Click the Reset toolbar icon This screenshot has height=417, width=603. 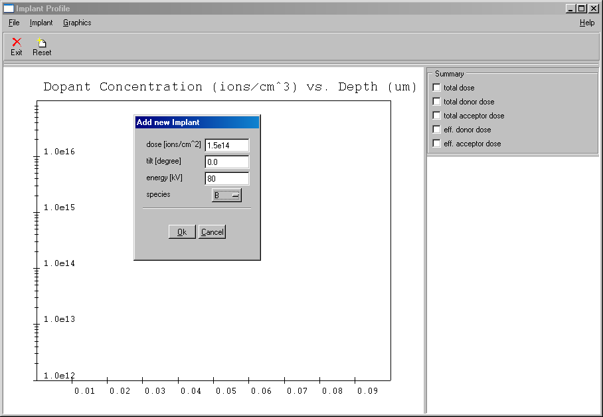pos(42,43)
